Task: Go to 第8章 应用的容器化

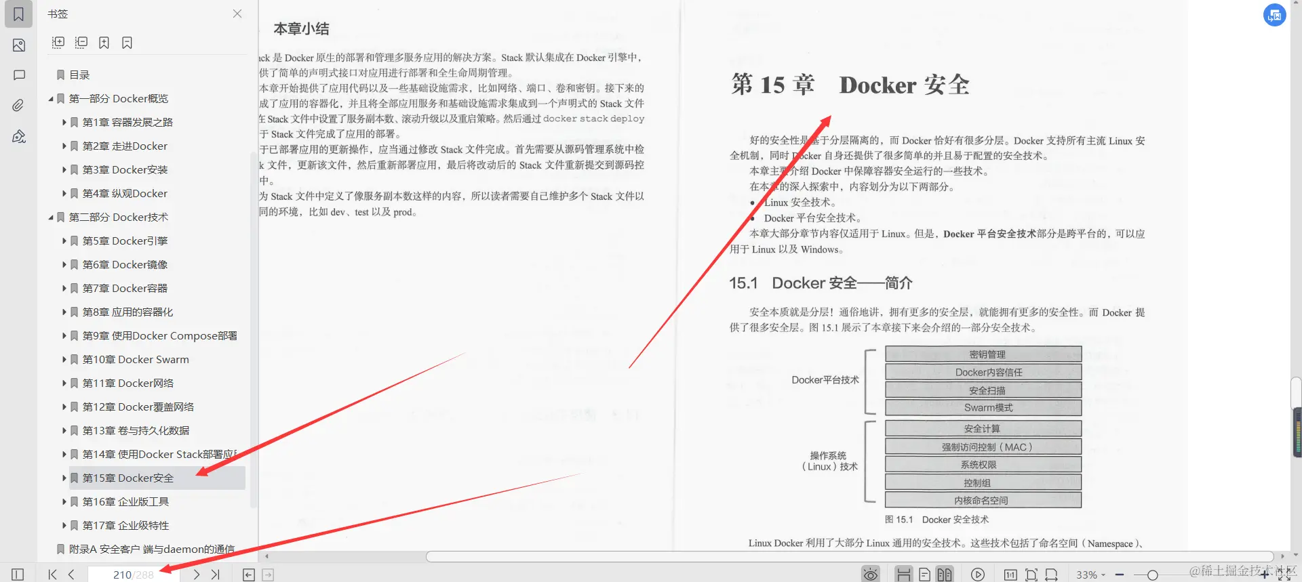Action: coord(127,312)
